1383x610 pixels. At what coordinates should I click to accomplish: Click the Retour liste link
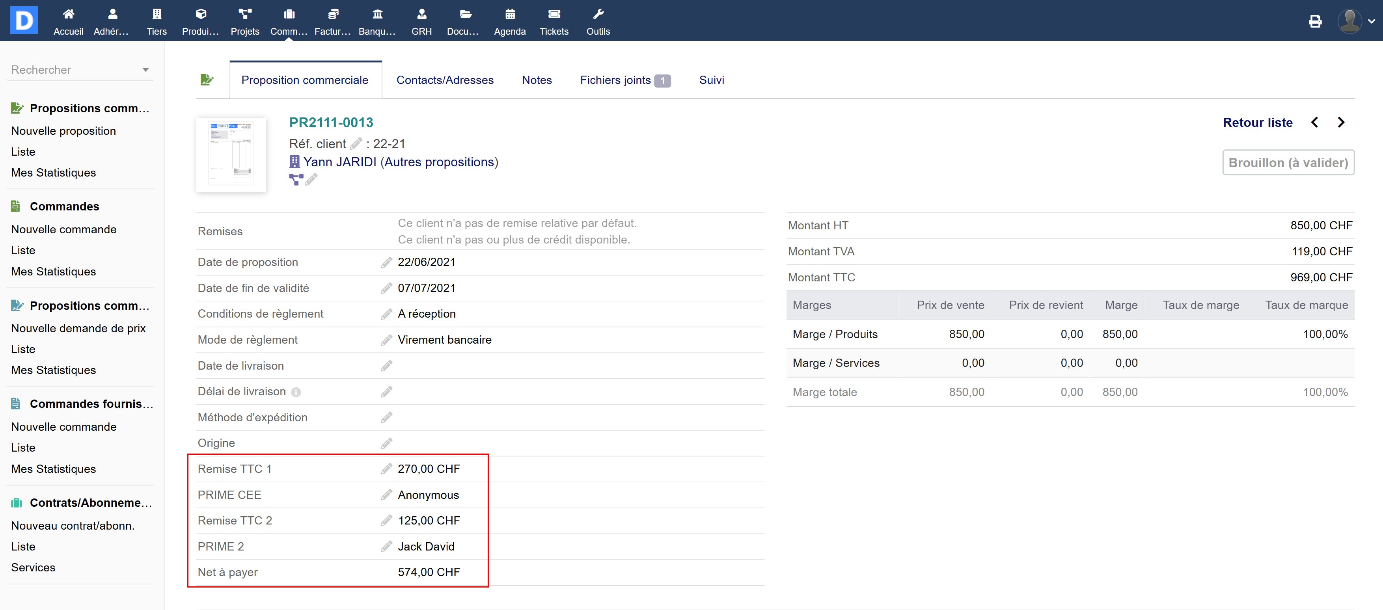tap(1257, 122)
